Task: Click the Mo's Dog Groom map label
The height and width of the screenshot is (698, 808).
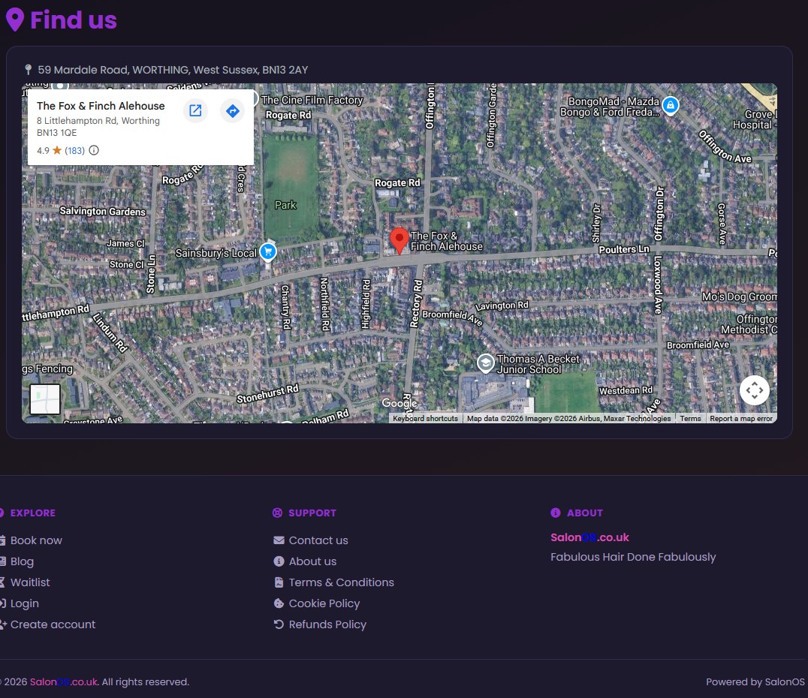Action: [x=740, y=296]
